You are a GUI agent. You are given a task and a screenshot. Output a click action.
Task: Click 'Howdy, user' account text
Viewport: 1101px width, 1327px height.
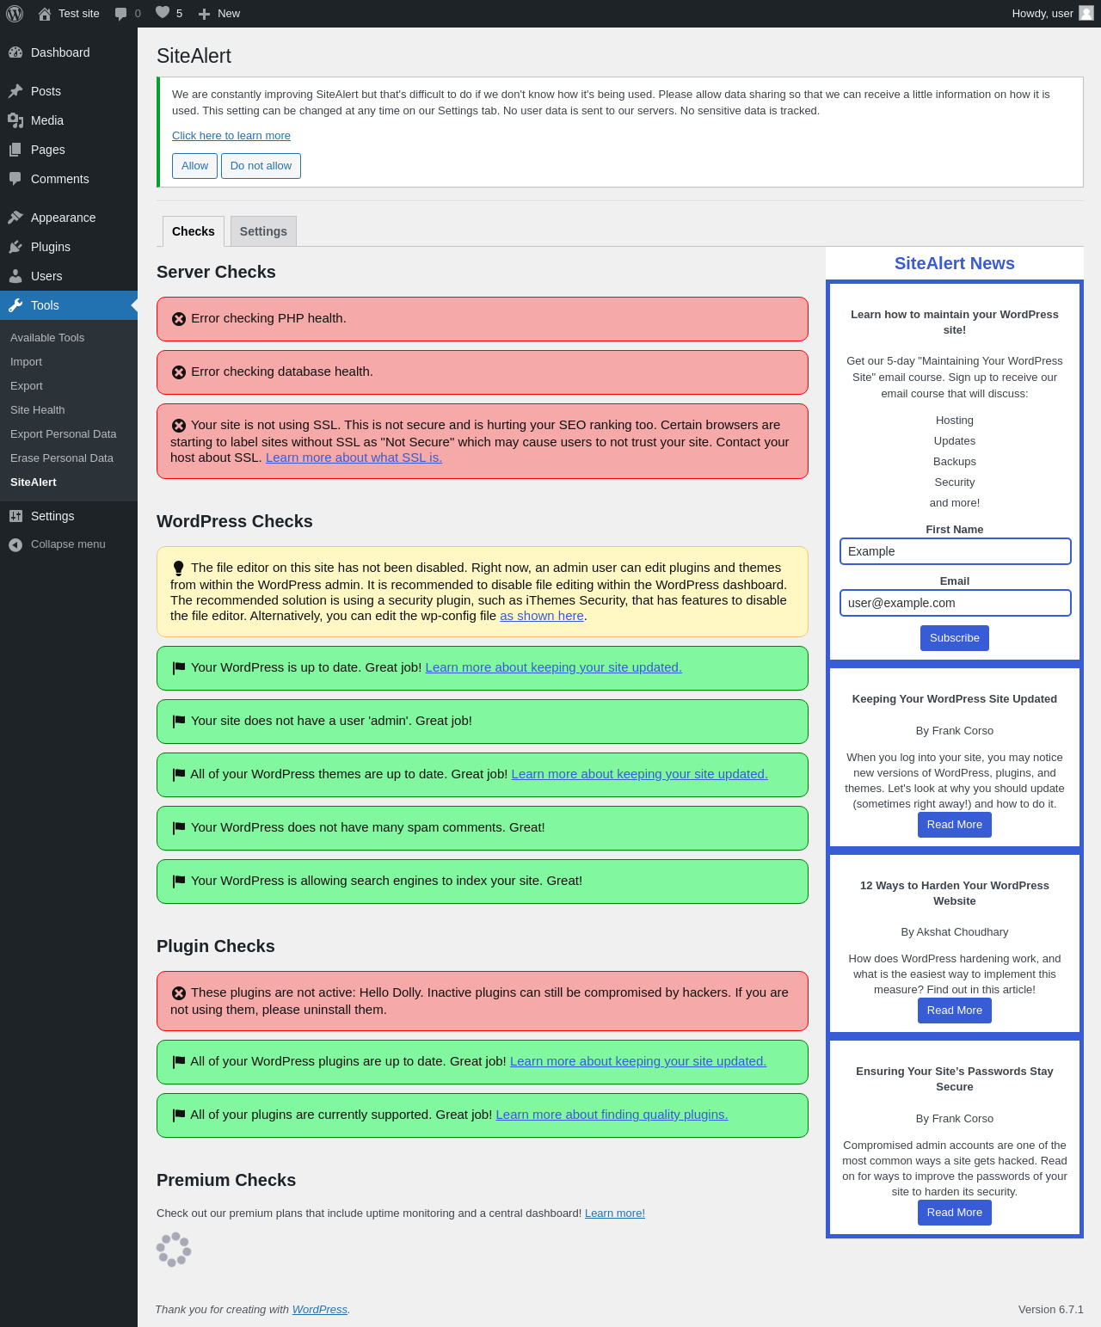pyautogui.click(x=1043, y=14)
